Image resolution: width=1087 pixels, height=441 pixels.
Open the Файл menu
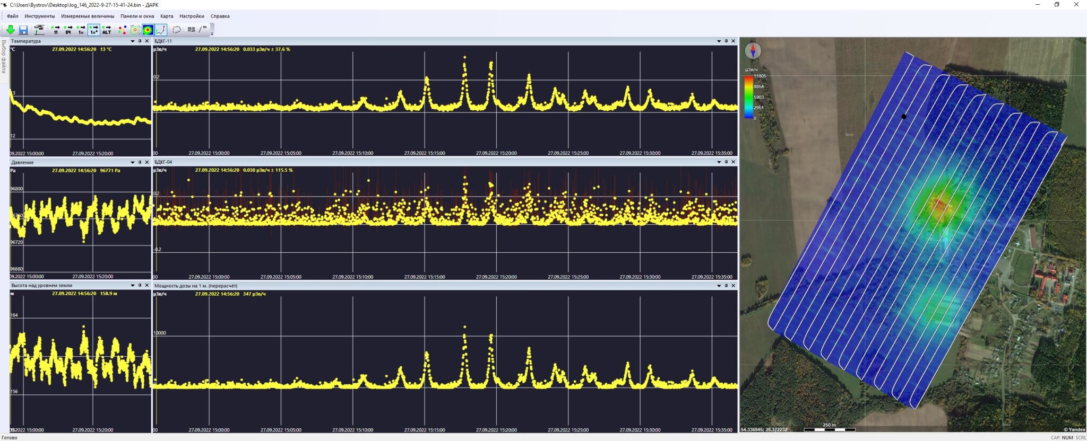coord(12,16)
